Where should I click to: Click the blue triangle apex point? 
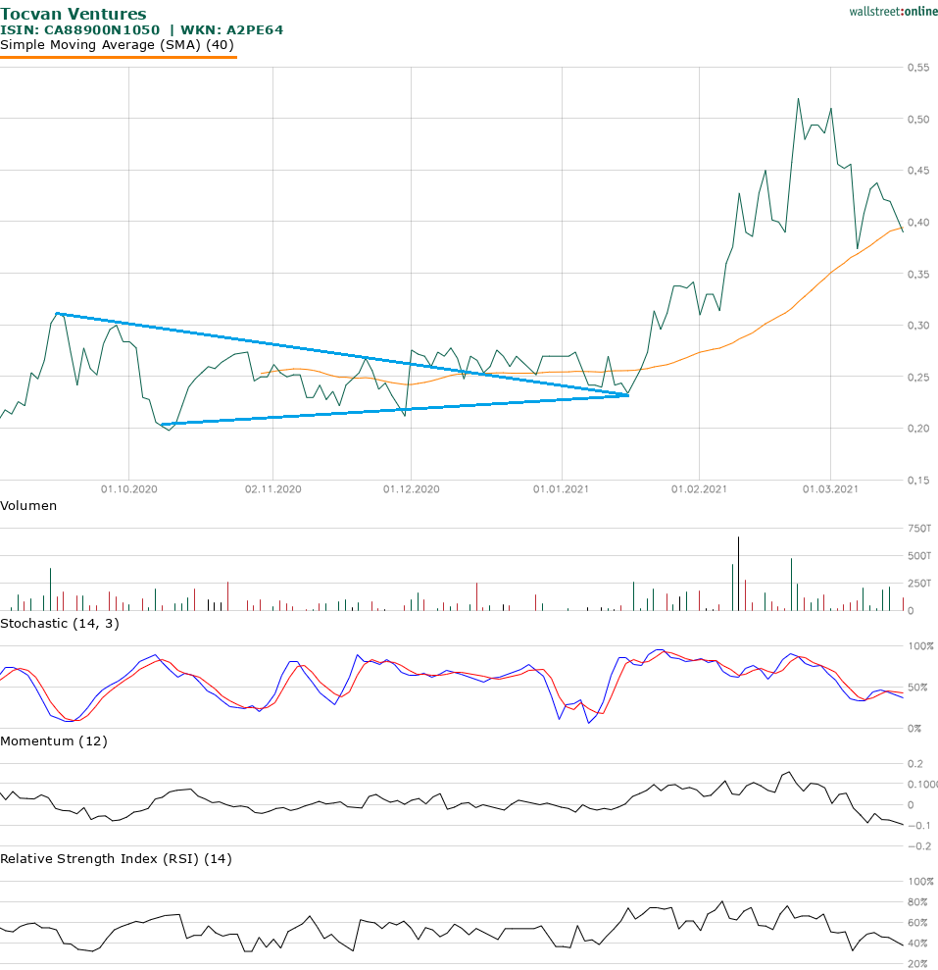627,394
